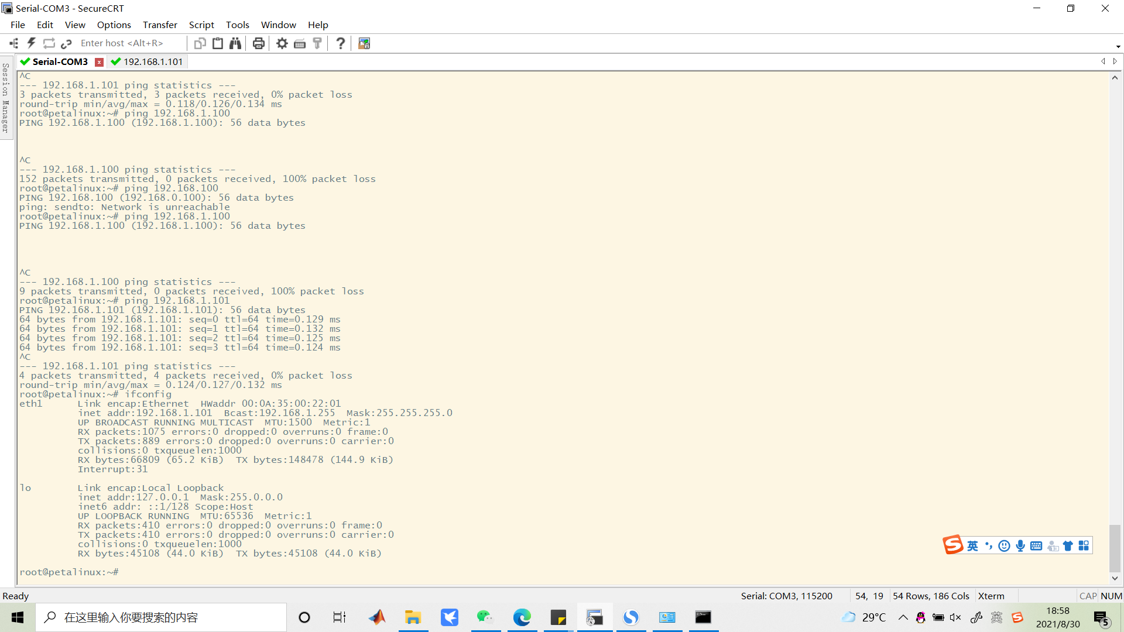1124x632 pixels.
Task: Toggle Sogou Chinese/English input with 英 icon
Action: pos(972,545)
